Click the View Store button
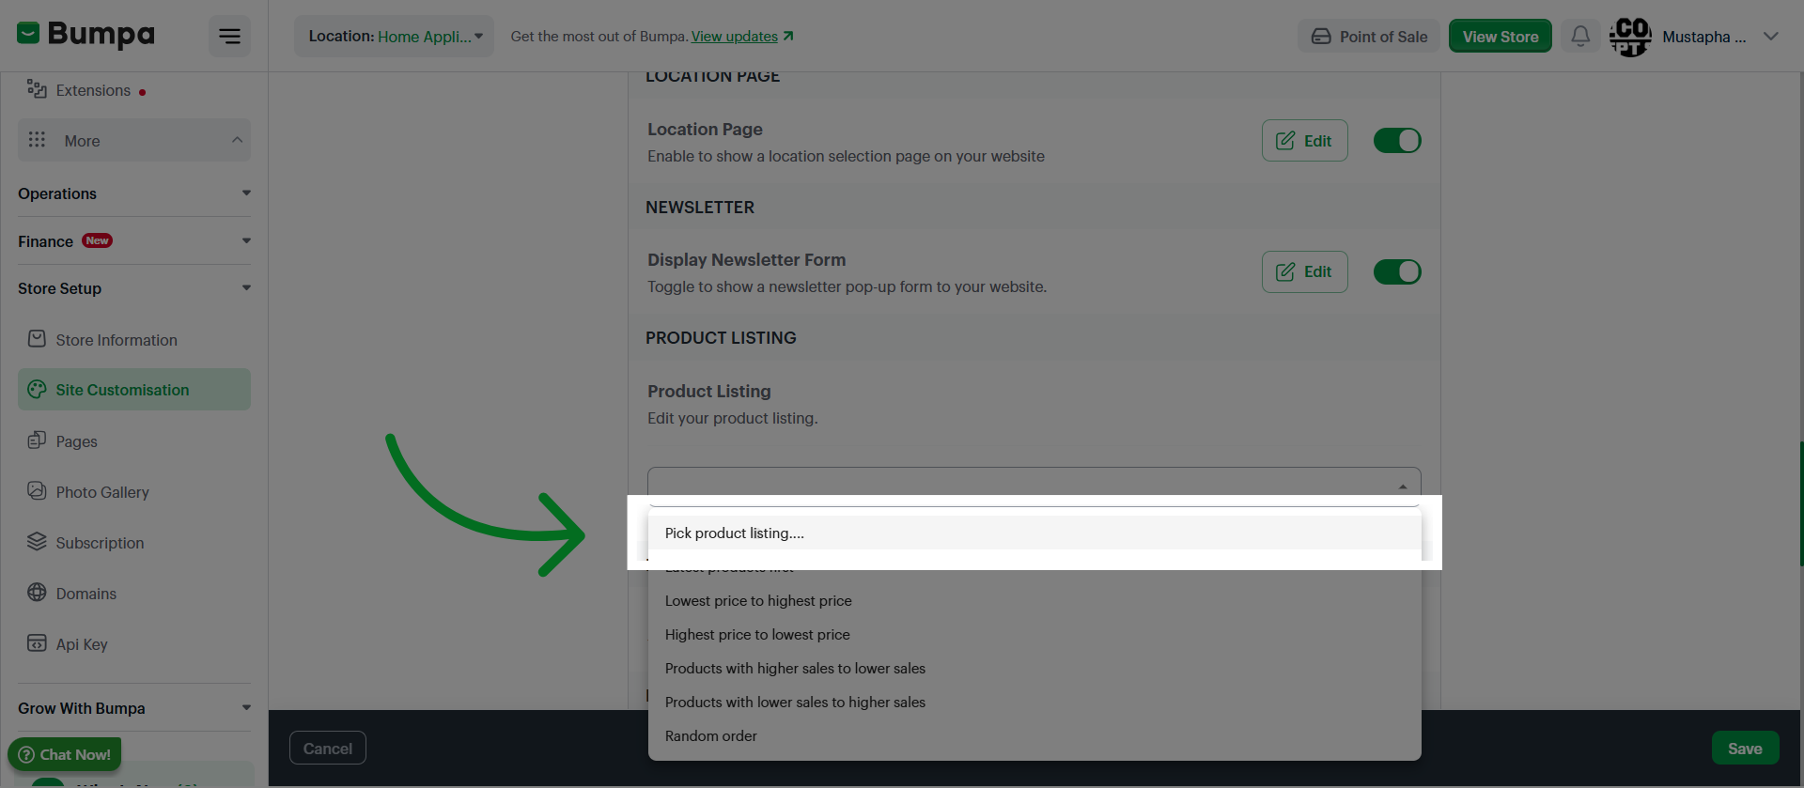This screenshot has height=788, width=1804. 1500,37
